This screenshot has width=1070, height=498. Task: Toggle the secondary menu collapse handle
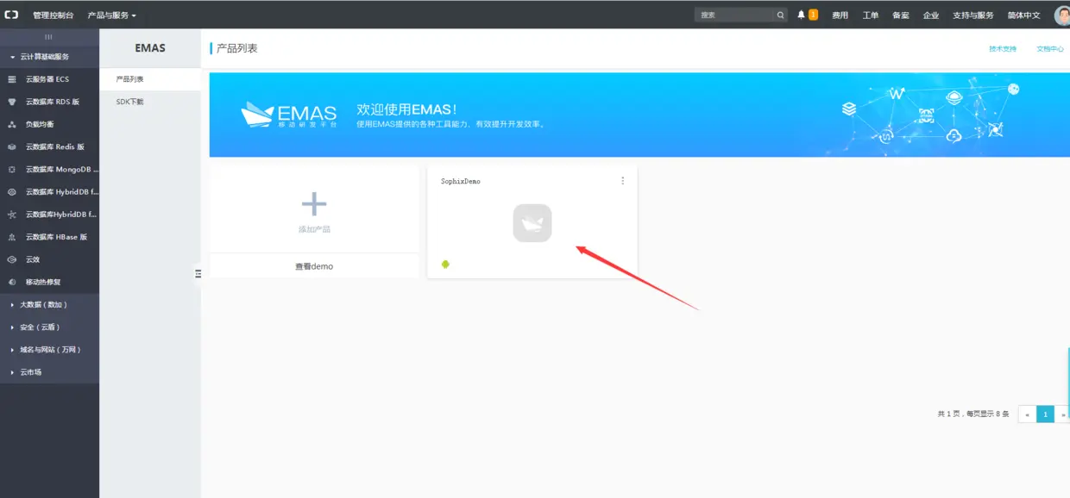point(198,273)
